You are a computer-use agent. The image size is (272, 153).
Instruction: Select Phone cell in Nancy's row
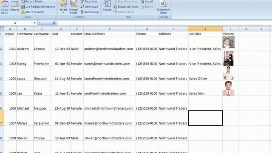click(x=147, y=59)
